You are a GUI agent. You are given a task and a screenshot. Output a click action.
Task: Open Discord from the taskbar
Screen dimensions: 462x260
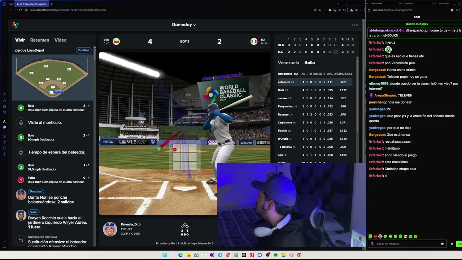click(260, 255)
